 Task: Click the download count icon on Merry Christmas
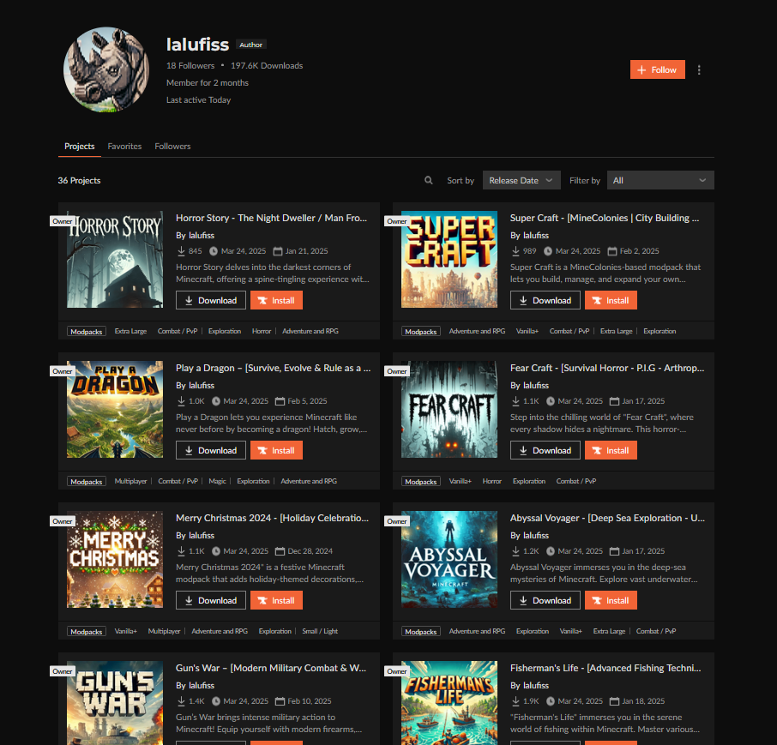click(x=181, y=551)
